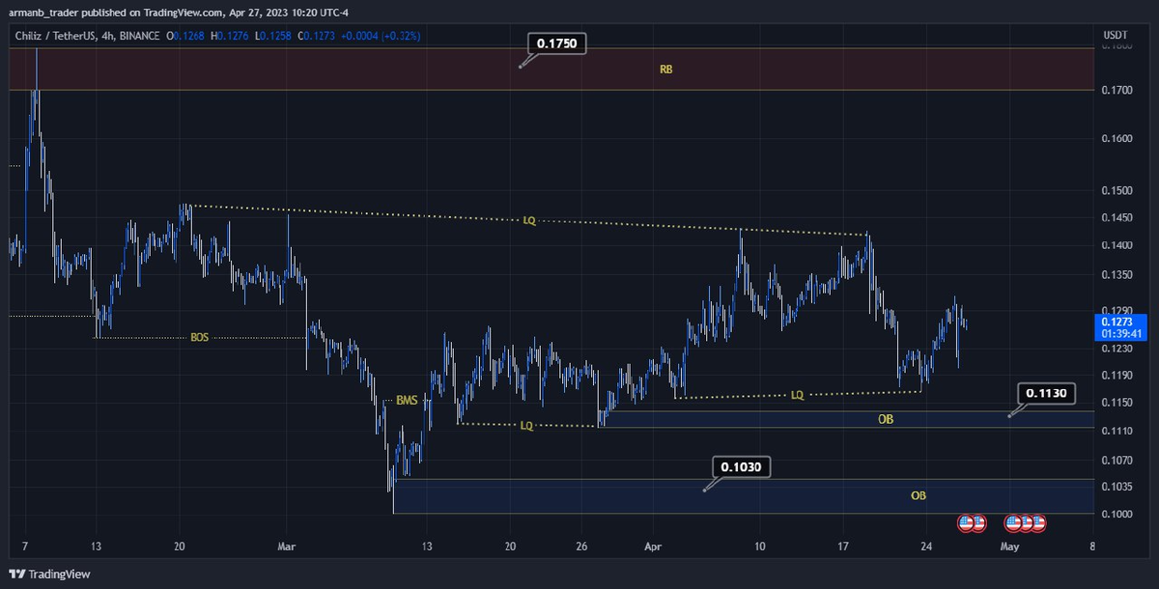Viewport: 1159px width, 589px height.
Task: Select the 0.1130 price callout
Action: point(1046,393)
